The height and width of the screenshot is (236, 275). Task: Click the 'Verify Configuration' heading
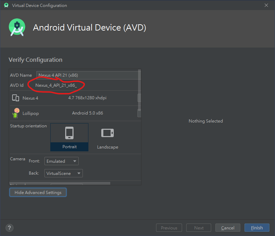pos(35,60)
